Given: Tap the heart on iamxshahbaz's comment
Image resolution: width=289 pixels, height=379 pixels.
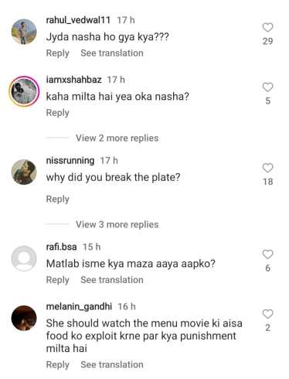Looking at the screenshot, I should [267, 87].
